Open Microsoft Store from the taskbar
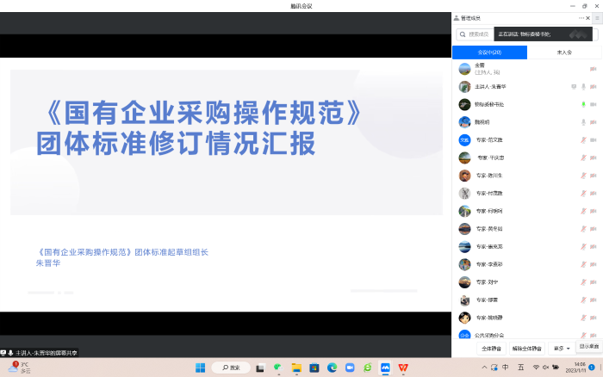 pos(314,368)
